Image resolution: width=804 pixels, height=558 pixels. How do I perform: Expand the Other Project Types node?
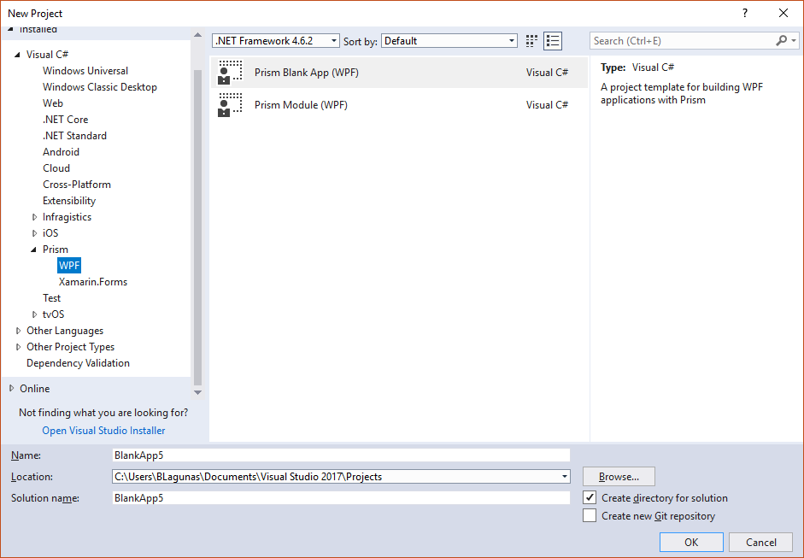click(18, 347)
